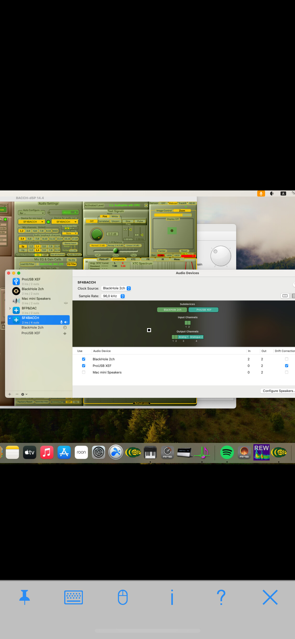Viewport: 295px width, 639px height.
Task: Remove selected device with minus button
Action: click(x=17, y=394)
